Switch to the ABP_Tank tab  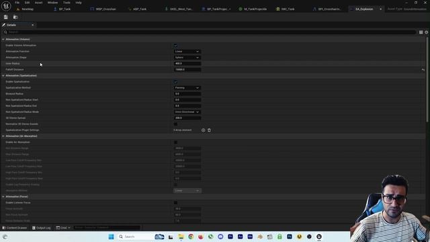(x=140, y=9)
